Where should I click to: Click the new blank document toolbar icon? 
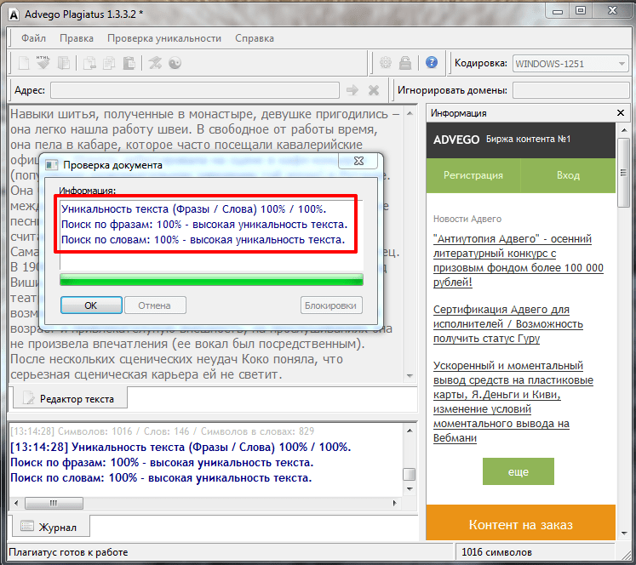coord(24,63)
